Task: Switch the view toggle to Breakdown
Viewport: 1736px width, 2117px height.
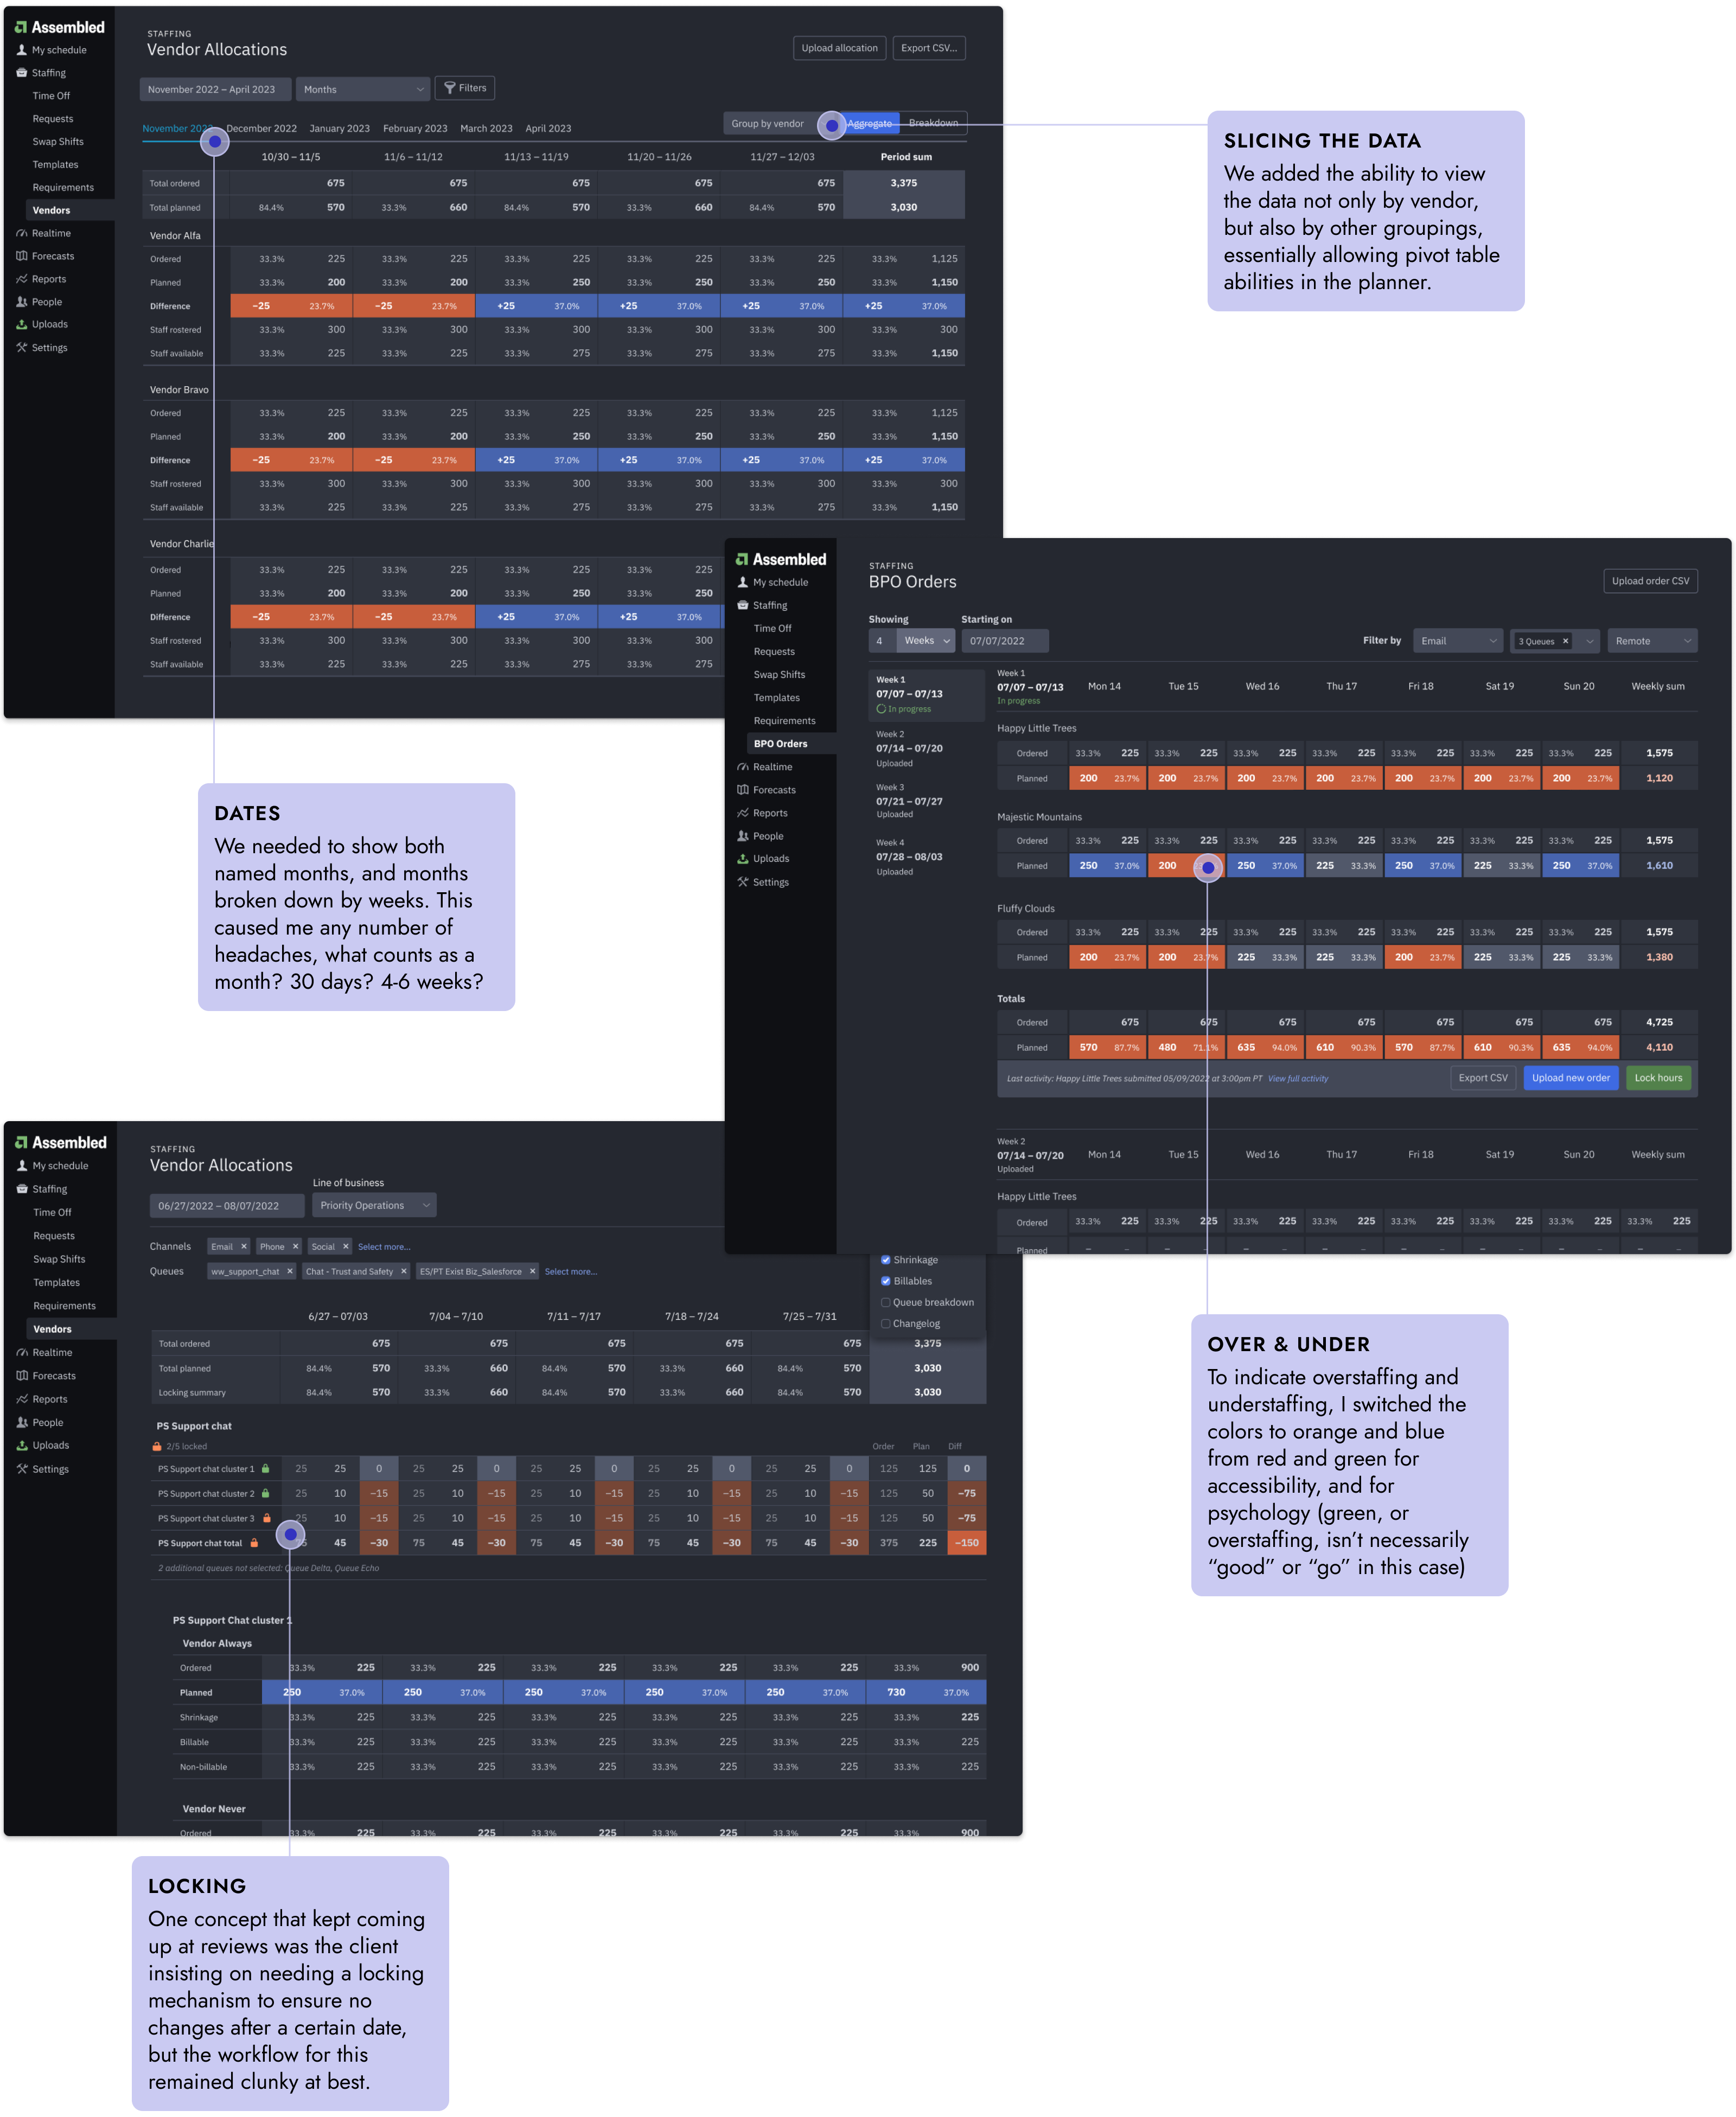Action: (x=933, y=123)
